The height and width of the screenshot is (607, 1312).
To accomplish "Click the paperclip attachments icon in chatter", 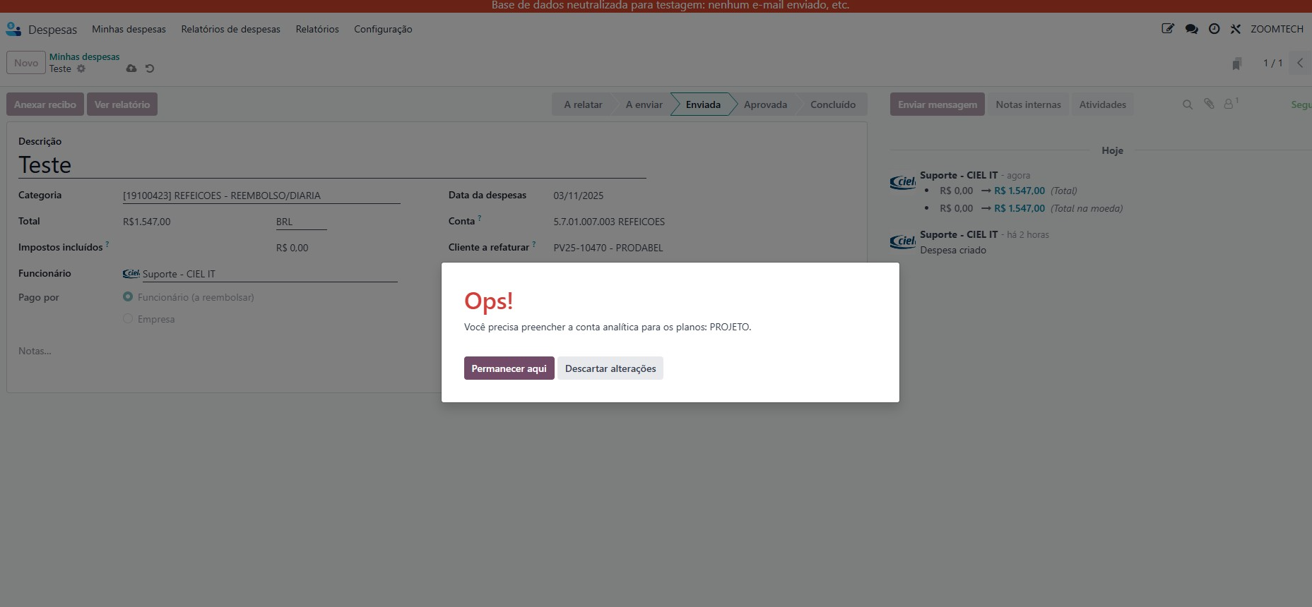I will 1209,104.
